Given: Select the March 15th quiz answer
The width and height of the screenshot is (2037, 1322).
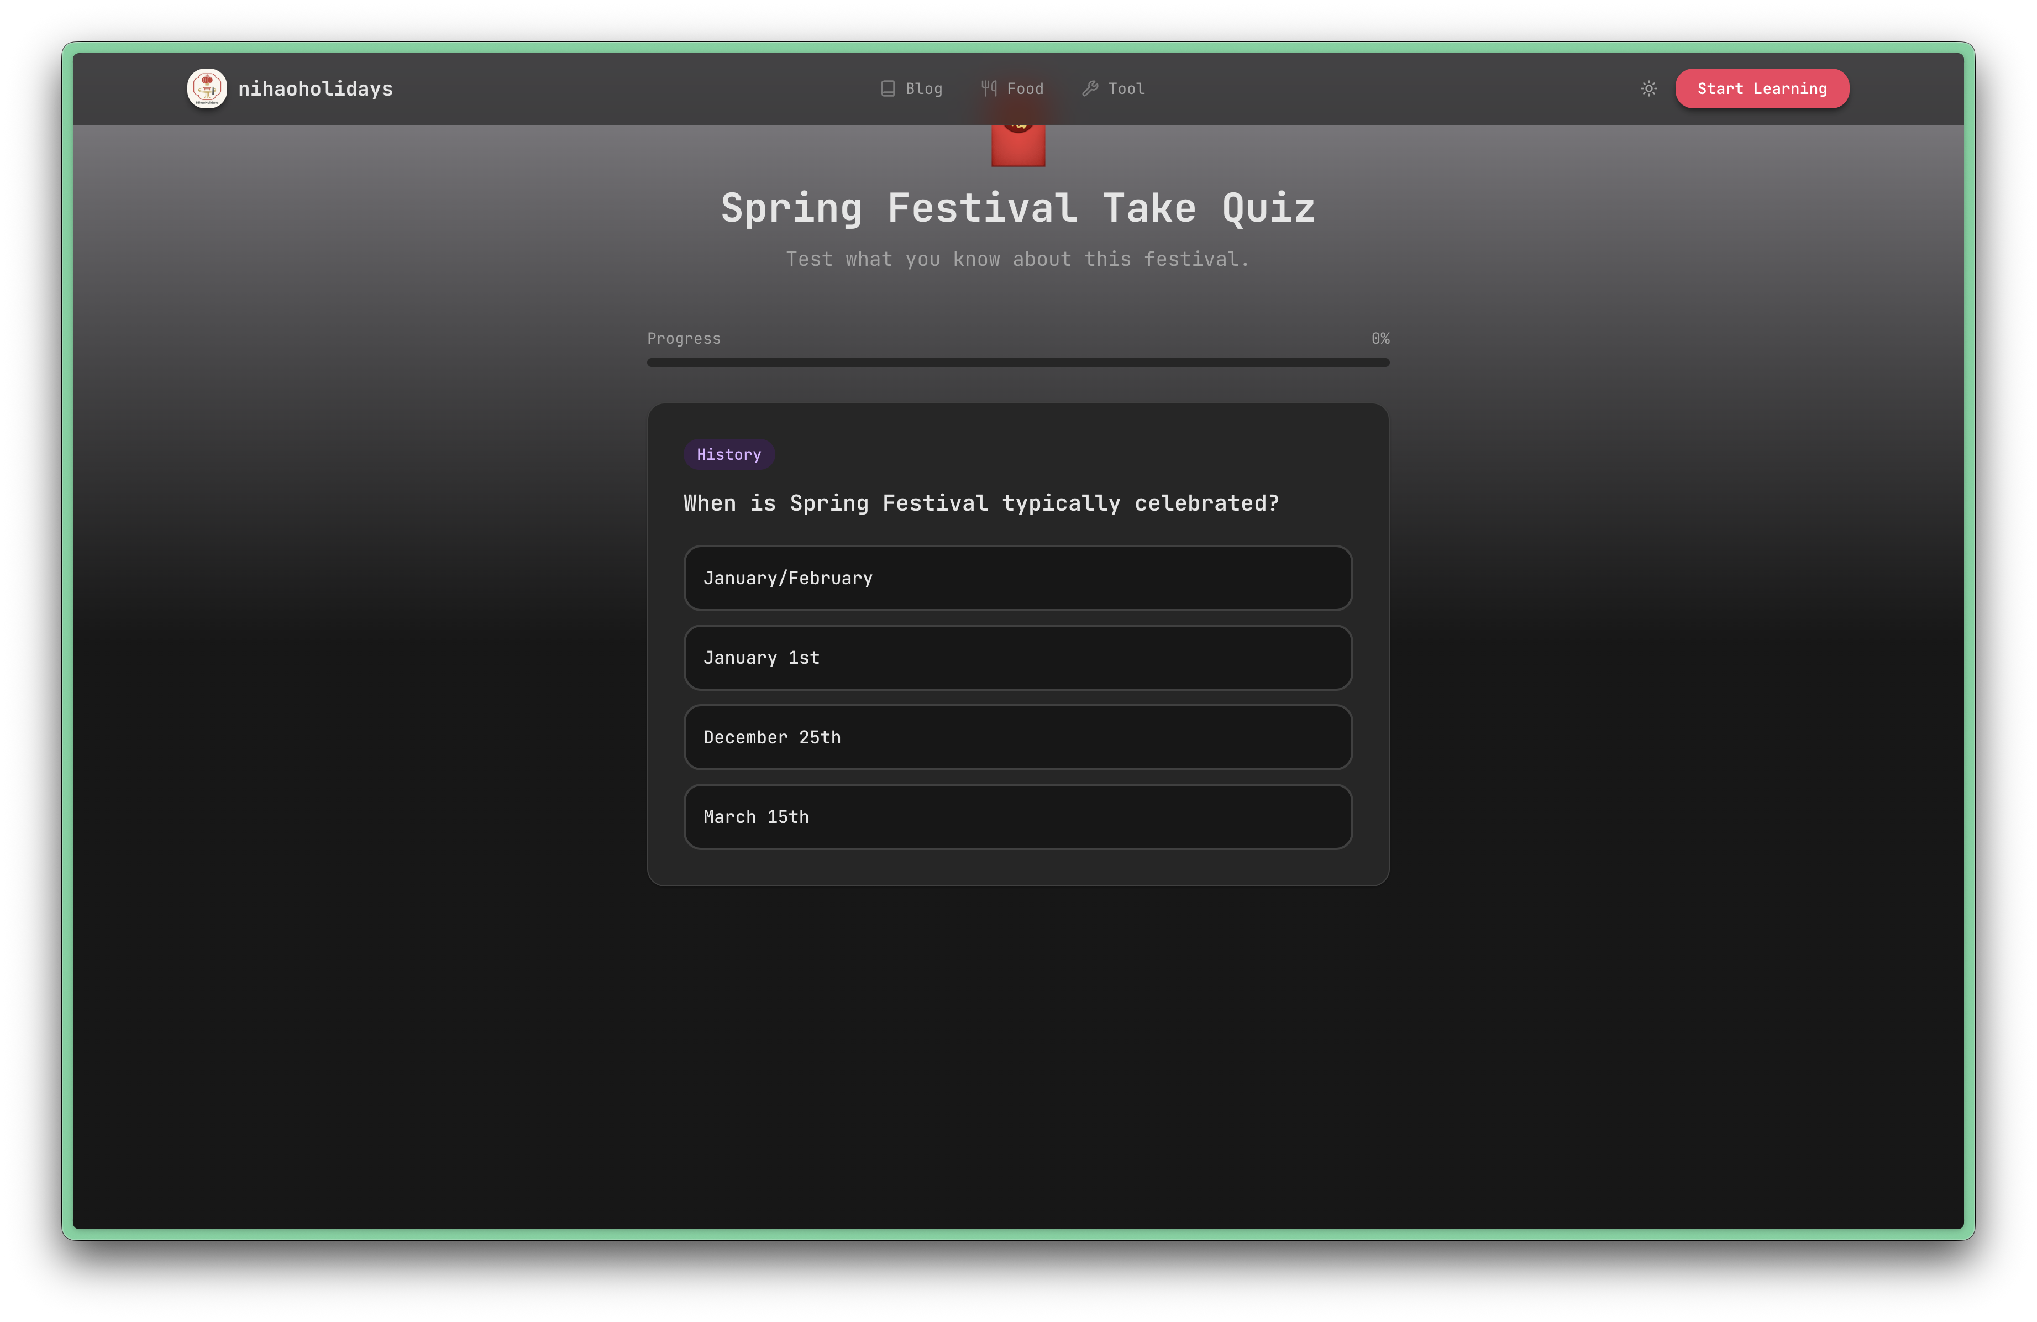Looking at the screenshot, I should tap(1017, 817).
